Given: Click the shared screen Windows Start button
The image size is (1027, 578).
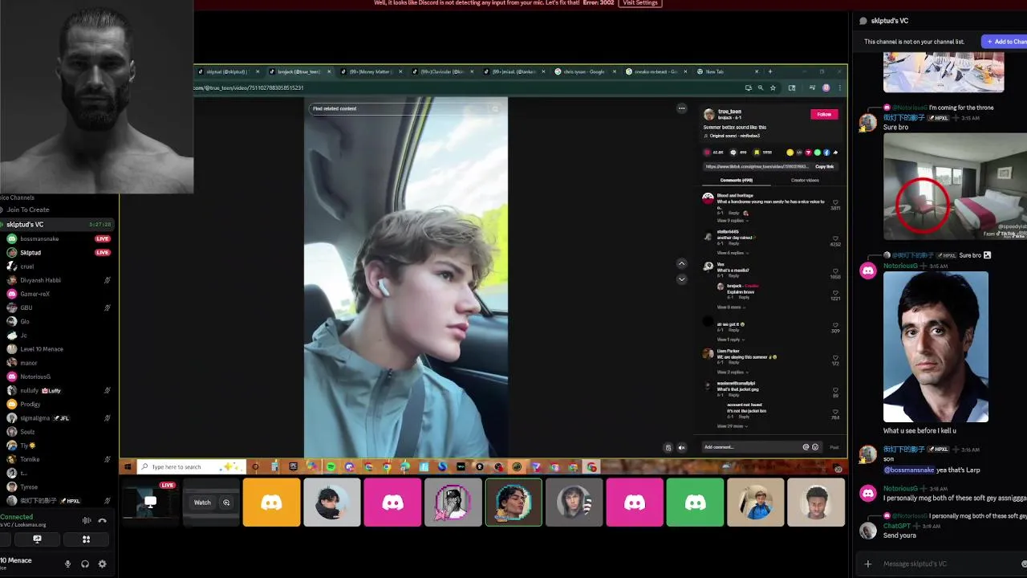Looking at the screenshot, I should coord(127,466).
